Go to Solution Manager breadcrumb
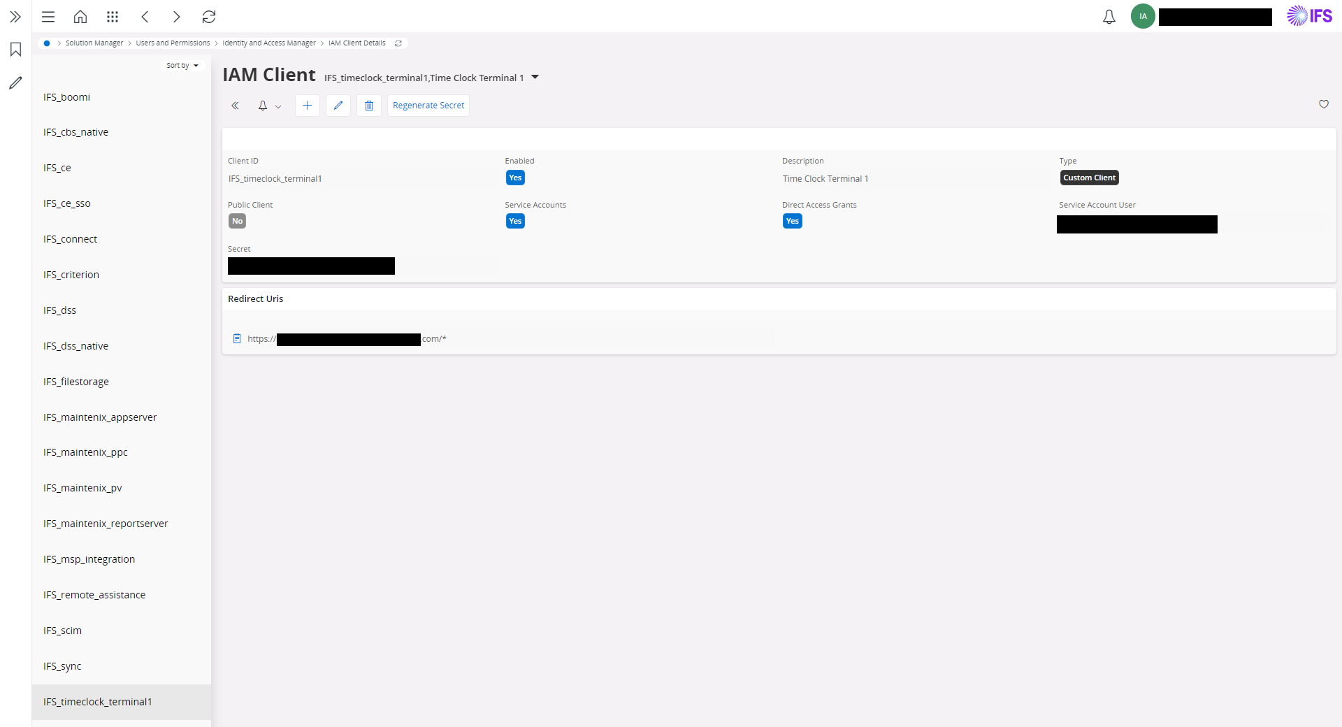Screen dimensions: 1342x727 [94, 43]
